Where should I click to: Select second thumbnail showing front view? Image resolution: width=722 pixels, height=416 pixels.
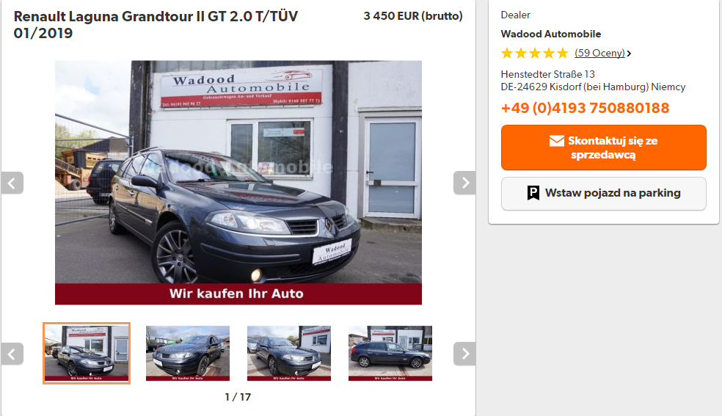point(188,354)
